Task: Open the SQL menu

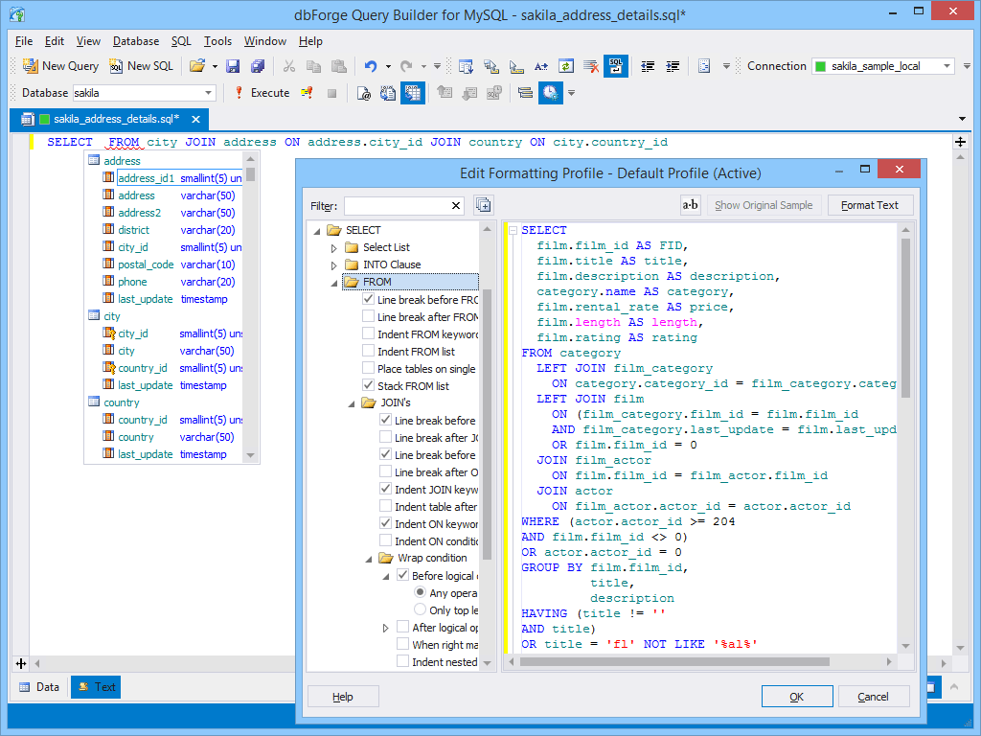Action: 181,41
